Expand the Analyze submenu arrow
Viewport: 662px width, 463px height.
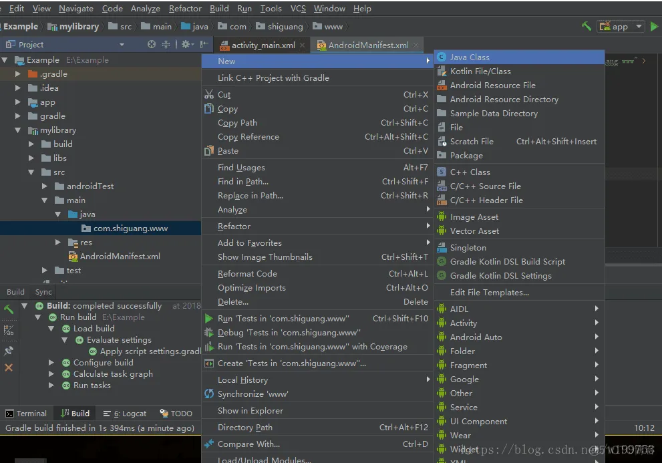[x=428, y=209]
